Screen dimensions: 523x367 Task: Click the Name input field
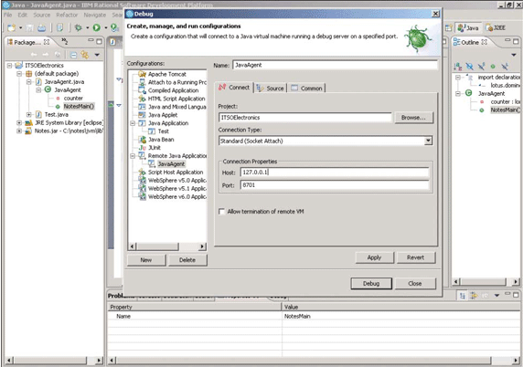pyautogui.click(x=335, y=65)
